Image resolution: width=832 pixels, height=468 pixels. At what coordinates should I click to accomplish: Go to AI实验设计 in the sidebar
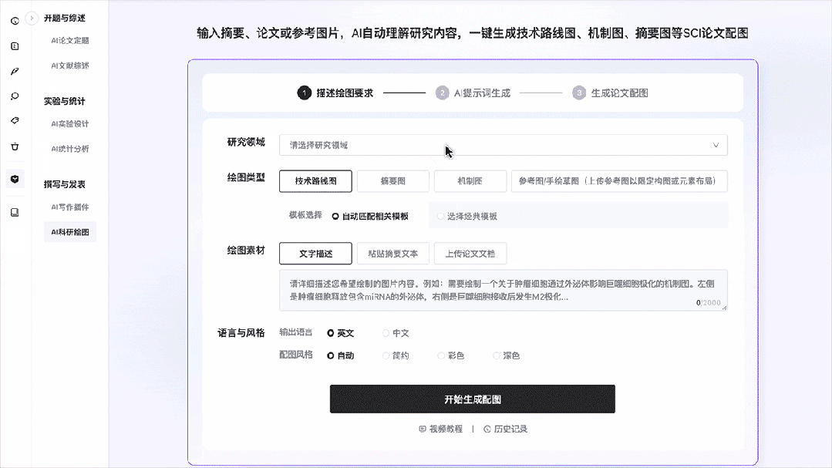point(70,123)
